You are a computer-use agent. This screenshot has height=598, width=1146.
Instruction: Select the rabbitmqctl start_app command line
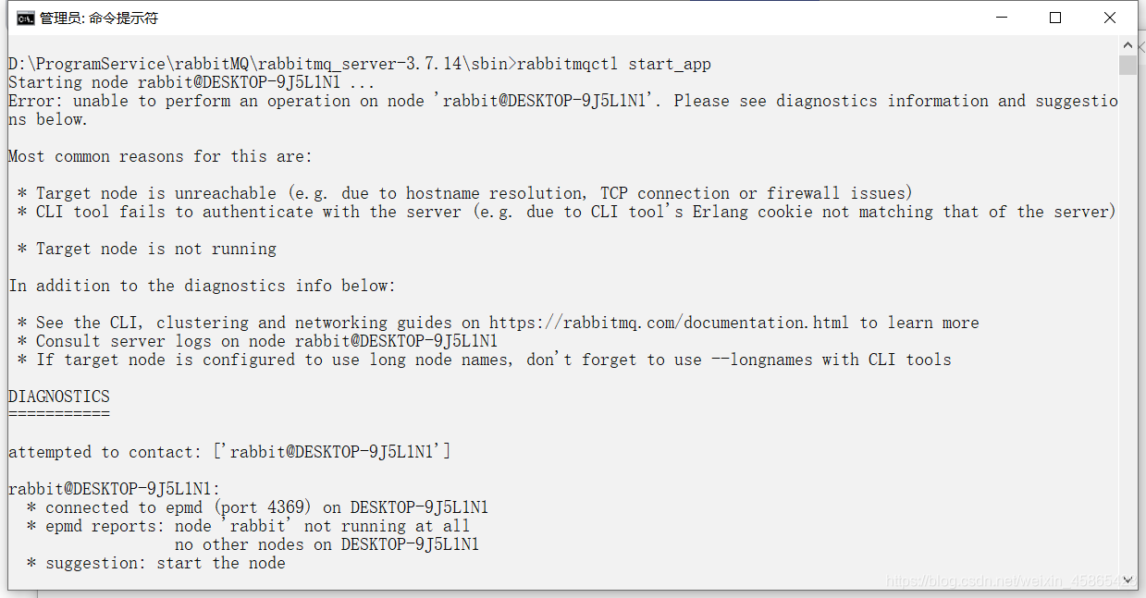[x=359, y=63]
